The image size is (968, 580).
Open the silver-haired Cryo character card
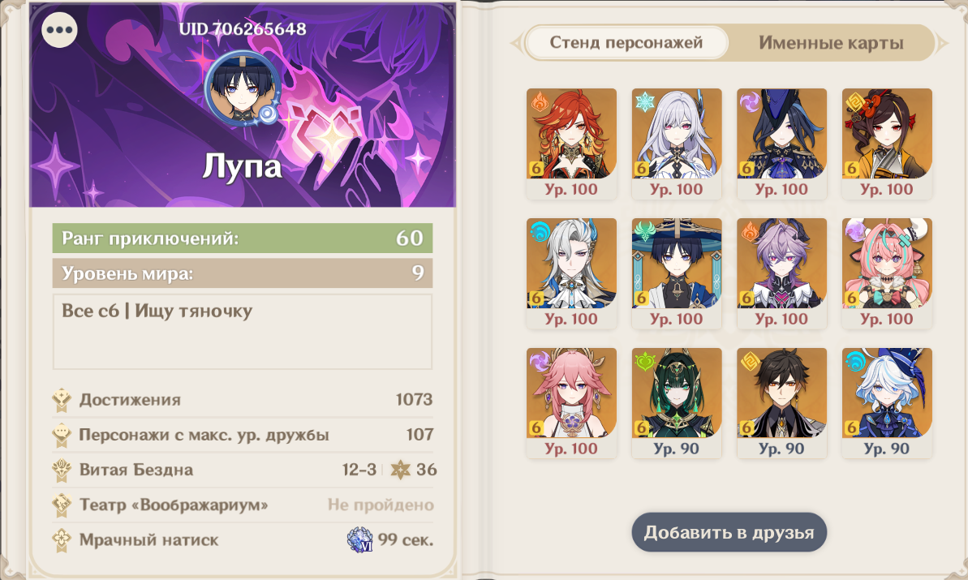click(677, 144)
